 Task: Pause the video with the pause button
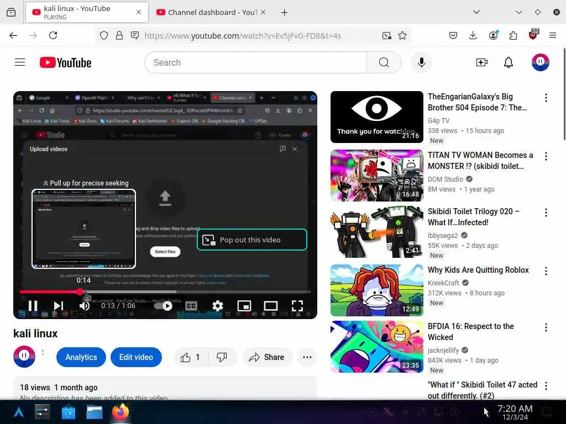tap(33, 306)
